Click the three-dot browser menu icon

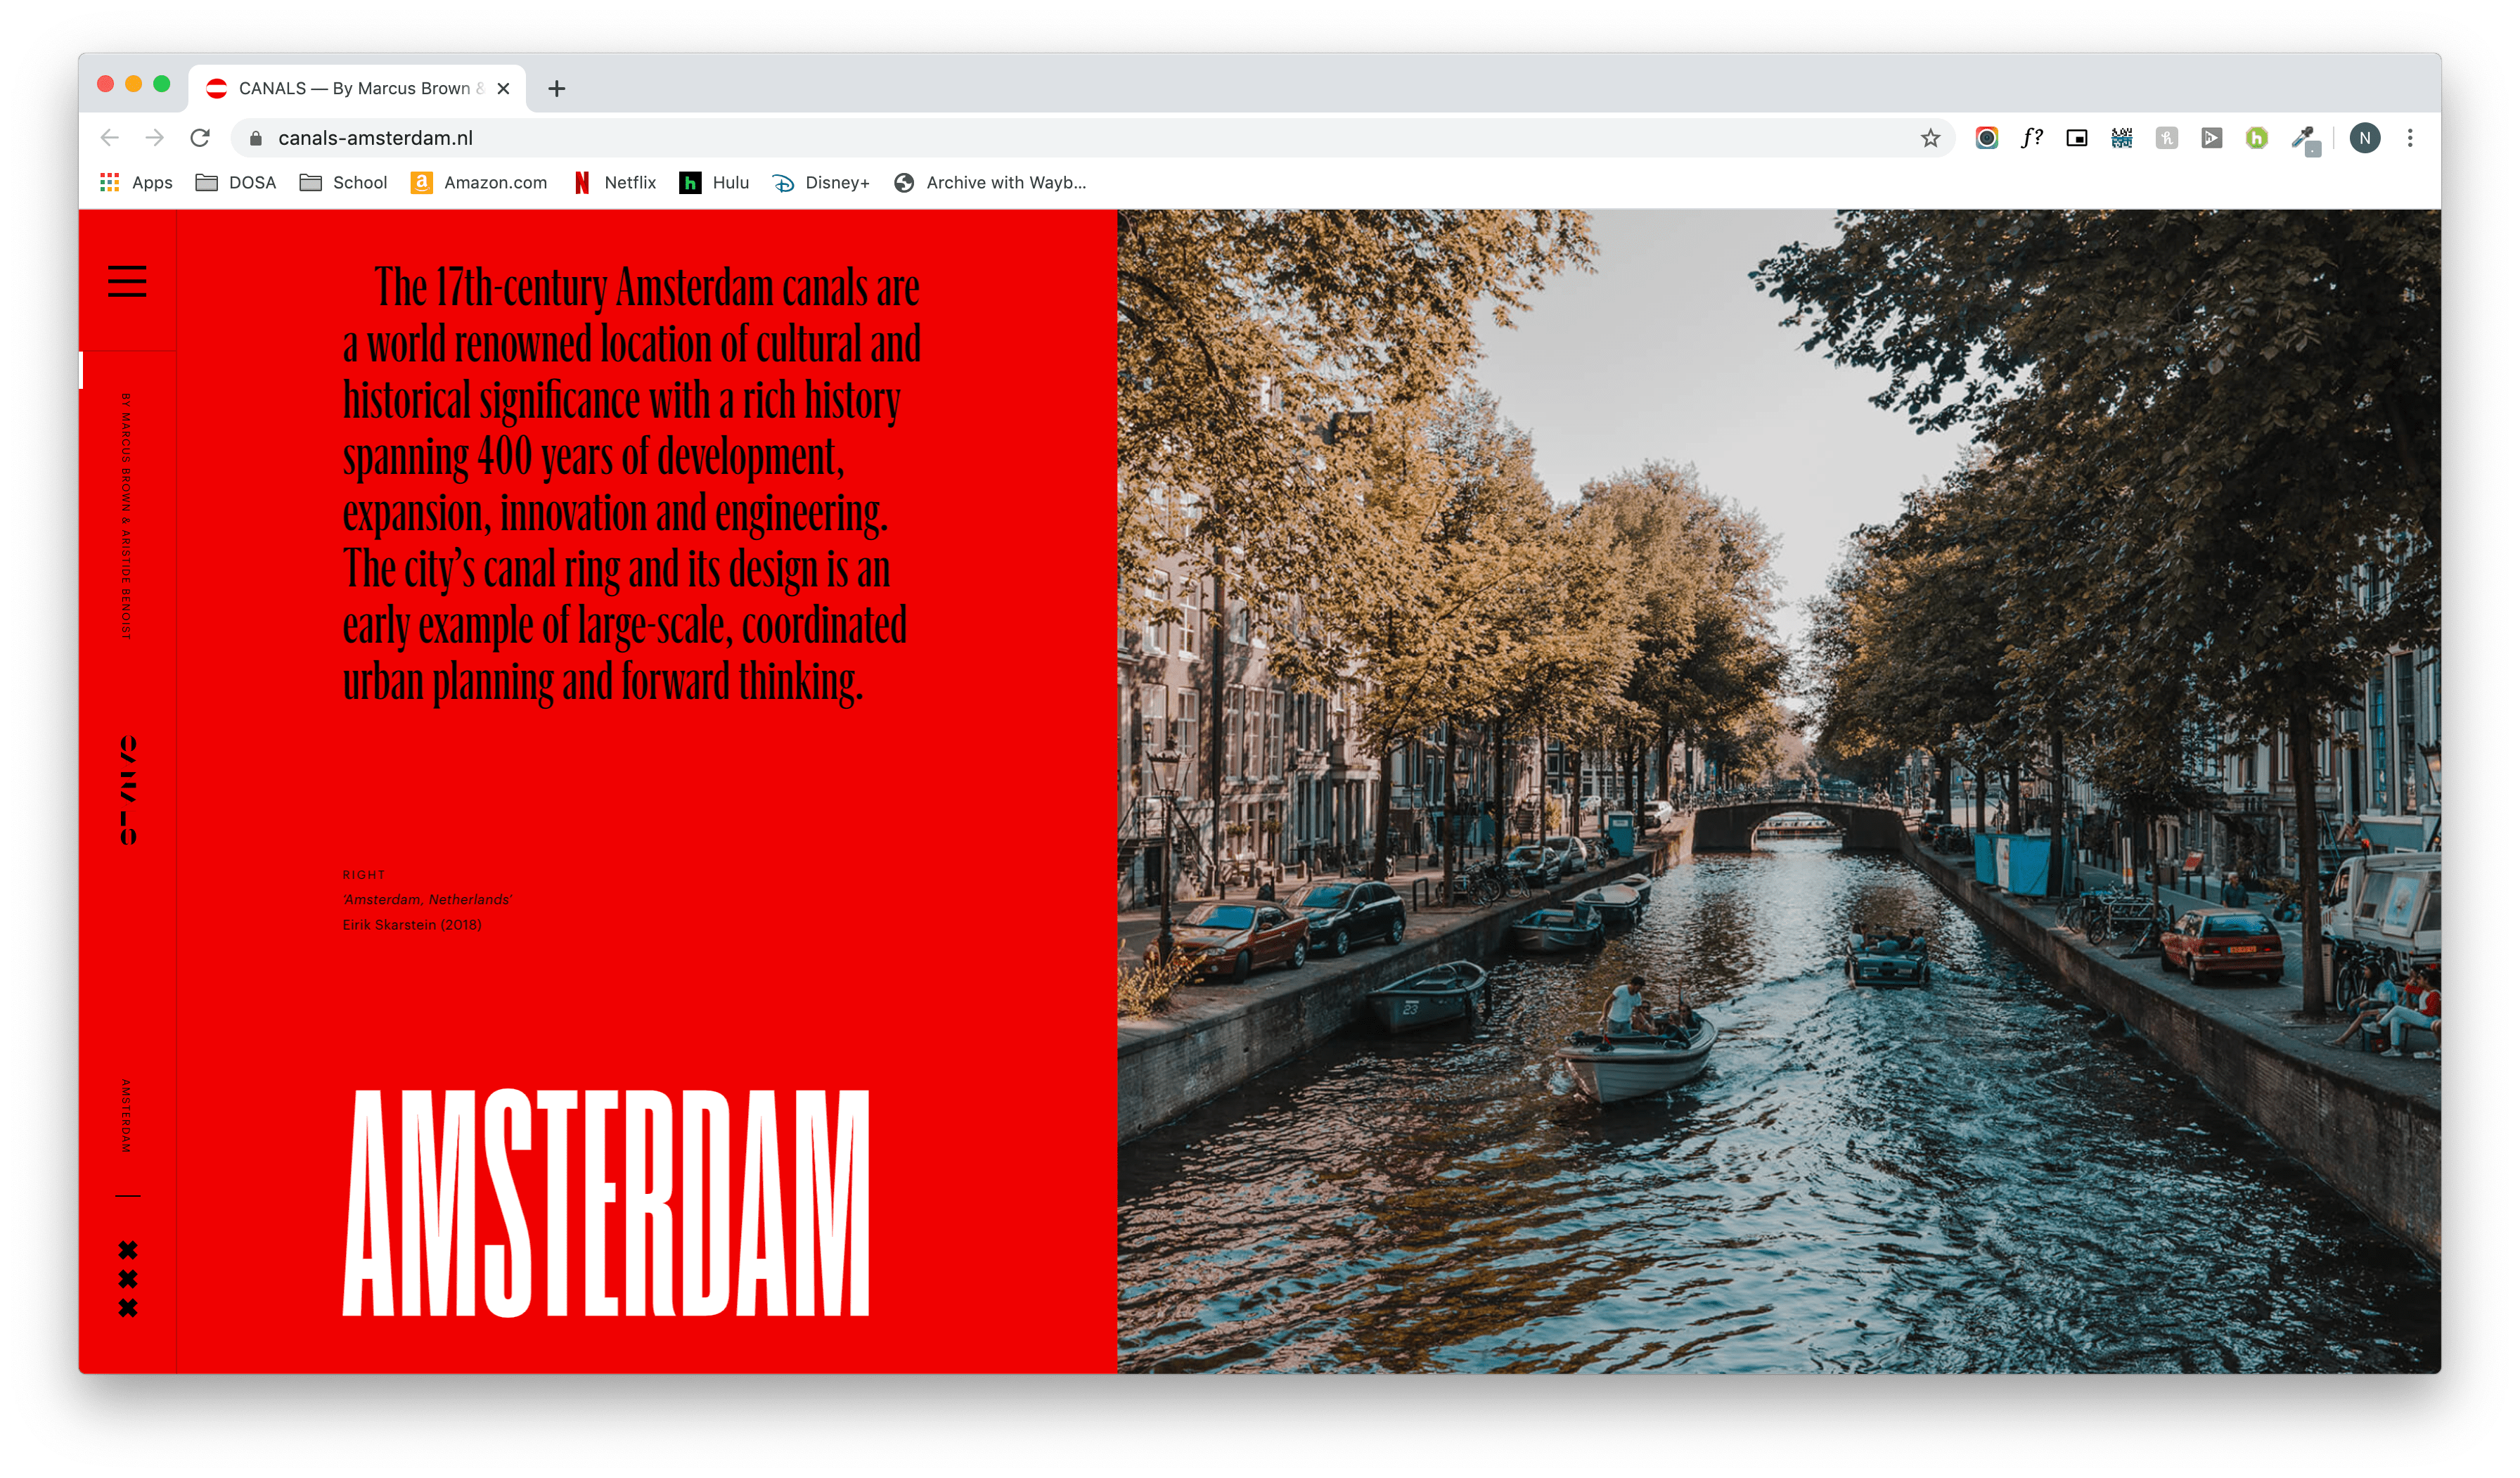[2412, 136]
